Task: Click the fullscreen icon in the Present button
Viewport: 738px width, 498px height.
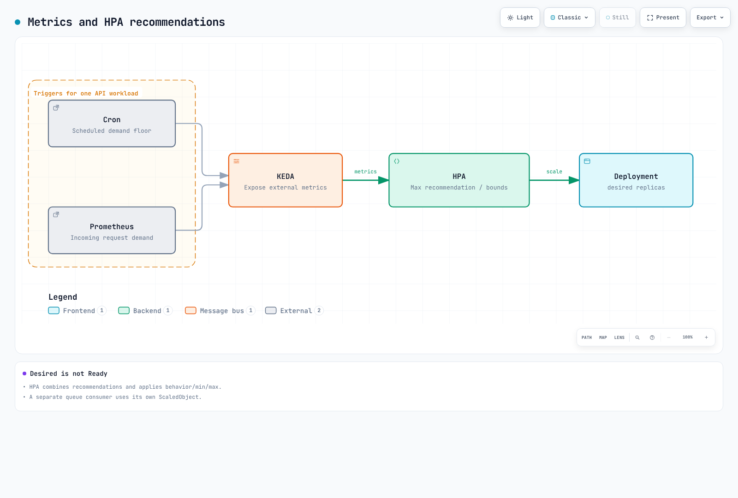Action: tap(650, 18)
